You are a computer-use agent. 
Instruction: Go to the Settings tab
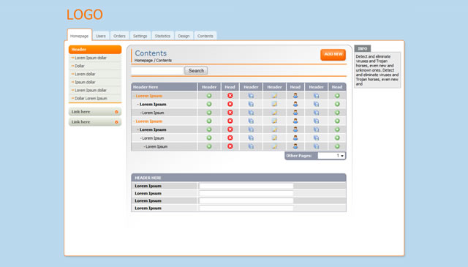(x=140, y=36)
